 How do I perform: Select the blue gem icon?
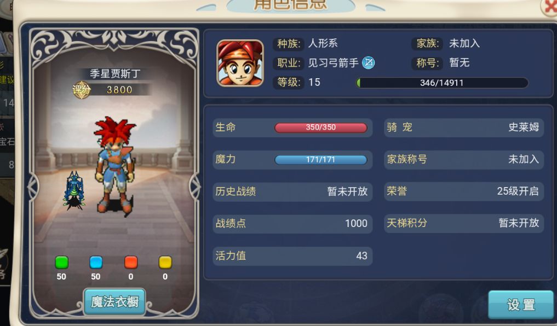[x=96, y=262]
